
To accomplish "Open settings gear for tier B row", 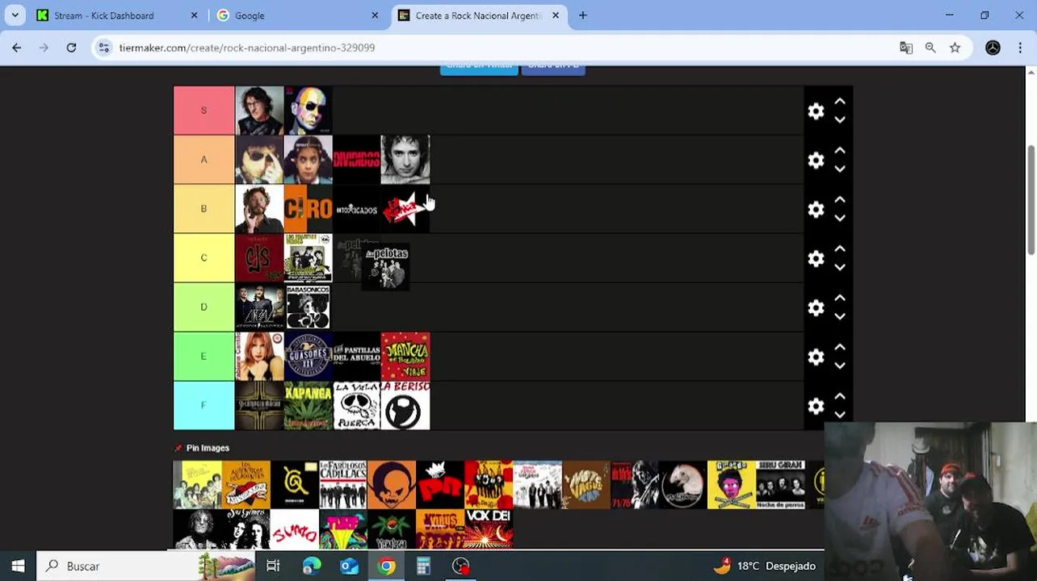I will [x=816, y=210].
